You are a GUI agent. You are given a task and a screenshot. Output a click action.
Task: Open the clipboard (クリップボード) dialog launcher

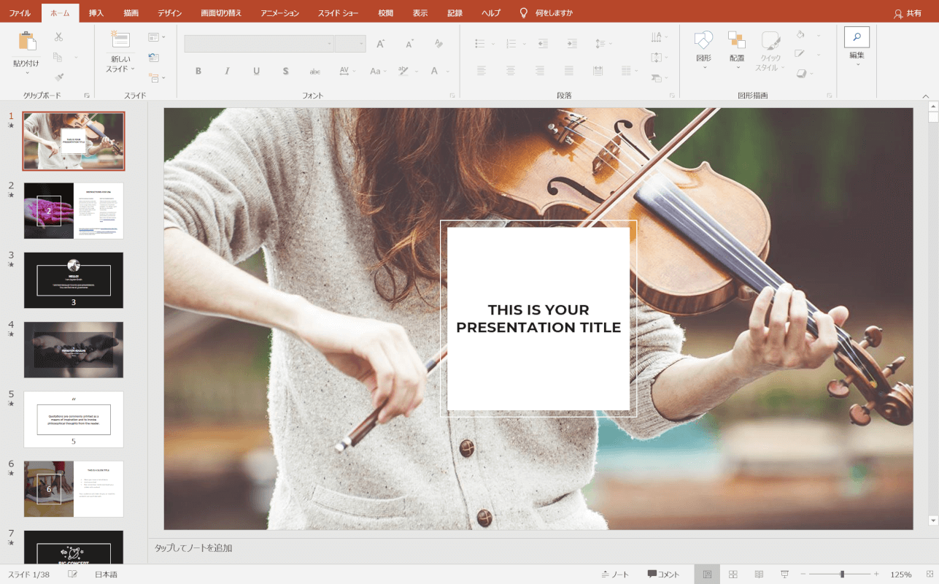[87, 96]
